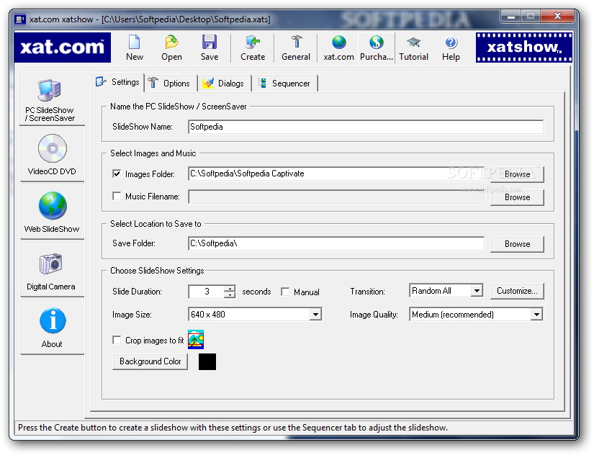Select PC SlideShow / ScreenSaver mode

point(52,99)
